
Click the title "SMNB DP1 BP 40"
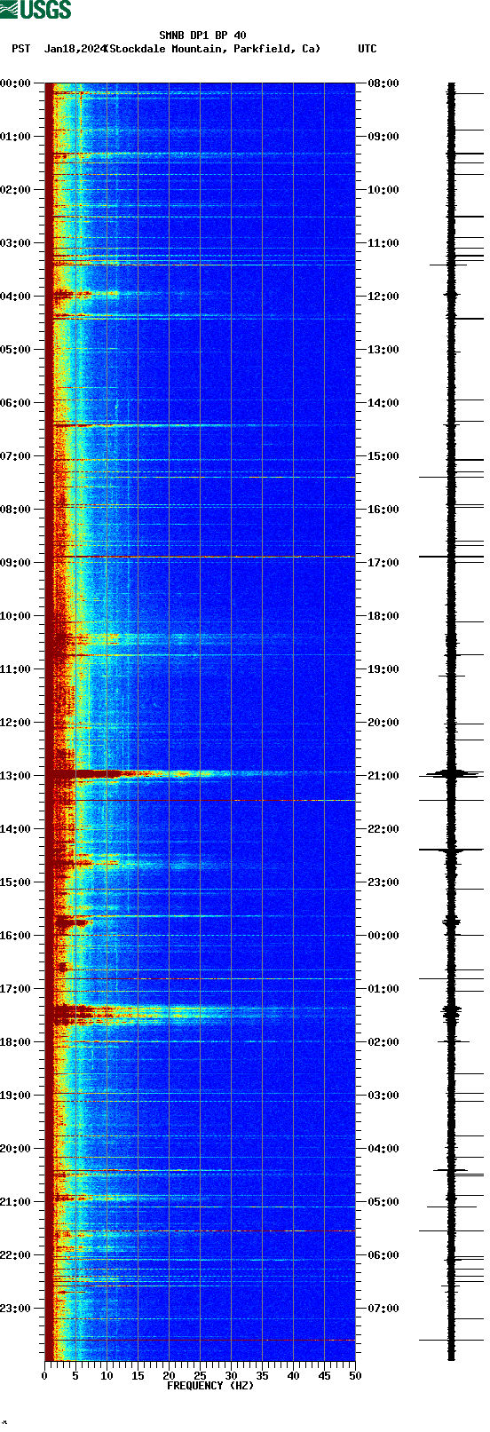[x=202, y=36]
